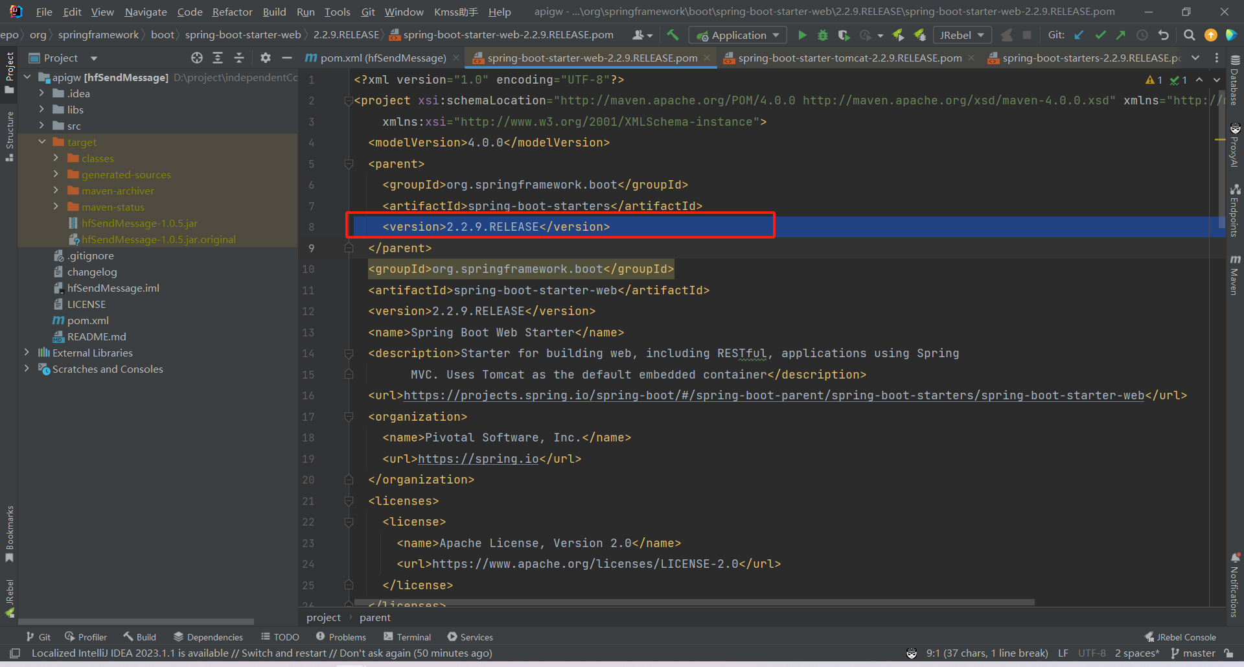Expand External Libraries node
The height and width of the screenshot is (667, 1244).
27,353
